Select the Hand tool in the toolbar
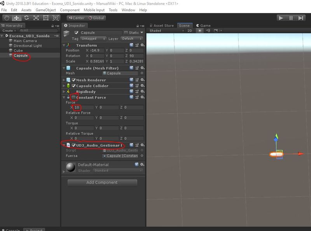 7,18
